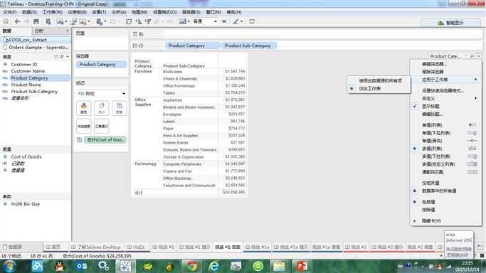
Task: Click the fix axes pin icon
Action: coord(224,21)
